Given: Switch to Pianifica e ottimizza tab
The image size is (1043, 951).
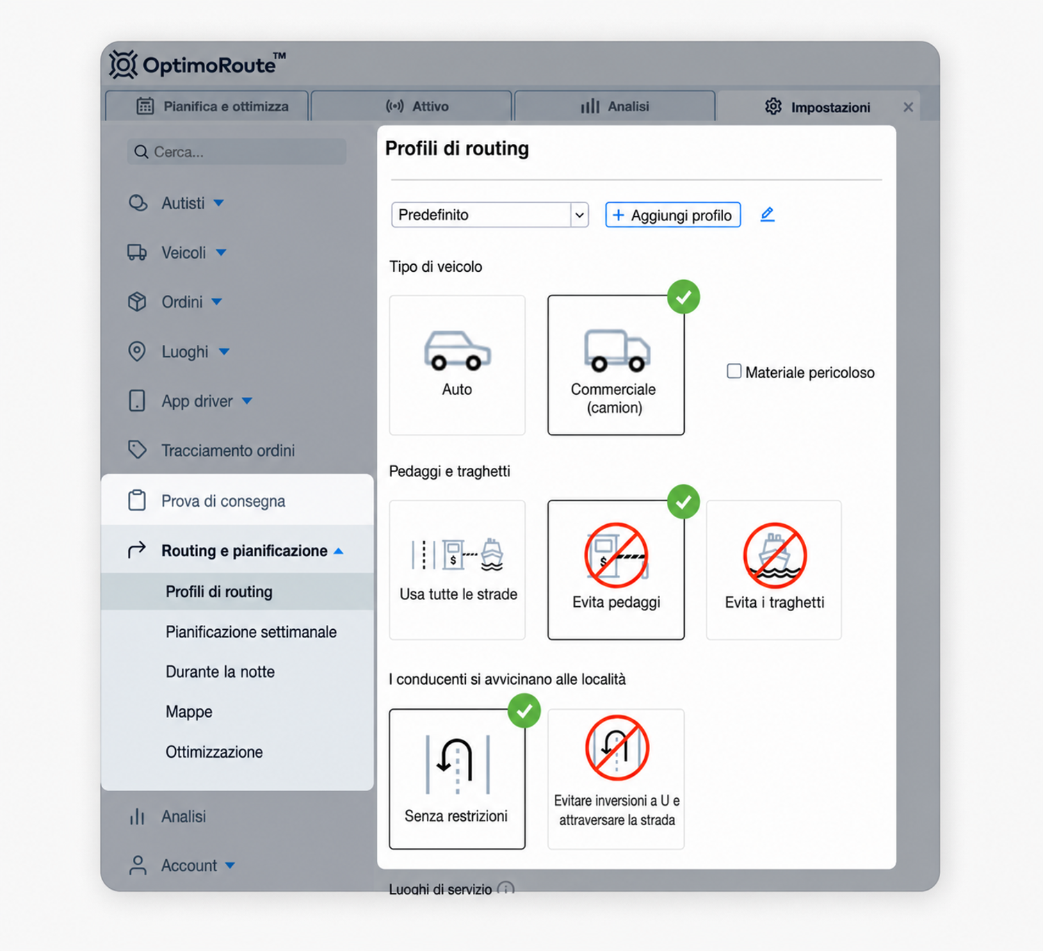Looking at the screenshot, I should click(x=207, y=106).
